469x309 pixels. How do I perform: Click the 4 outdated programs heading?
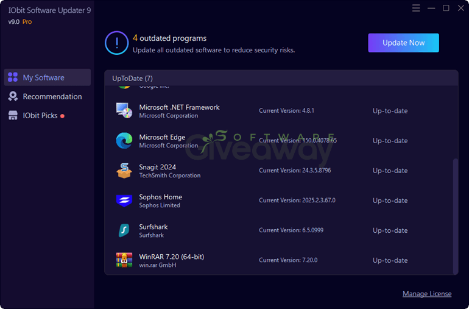tap(169, 38)
